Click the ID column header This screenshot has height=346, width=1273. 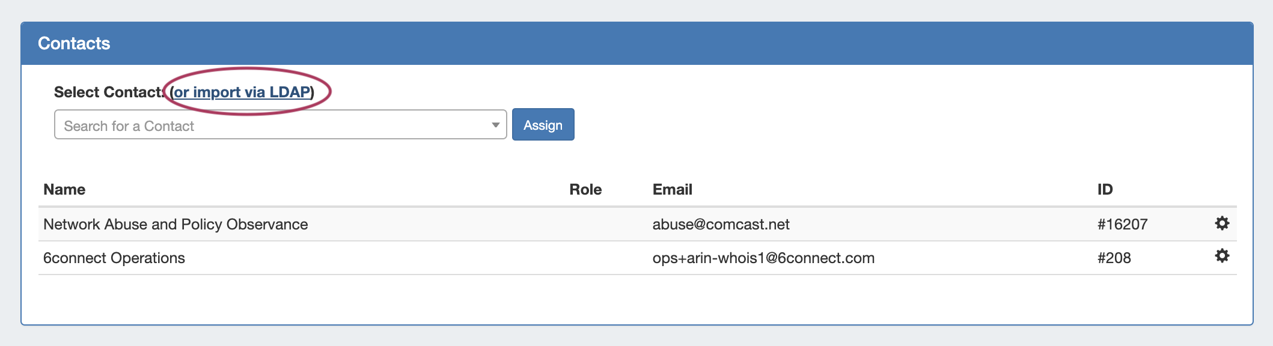click(x=1105, y=190)
